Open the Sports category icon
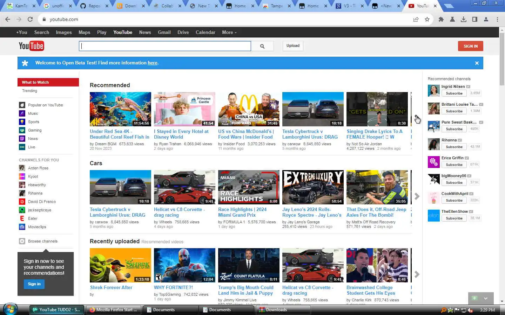The image size is (505, 315). point(22,122)
